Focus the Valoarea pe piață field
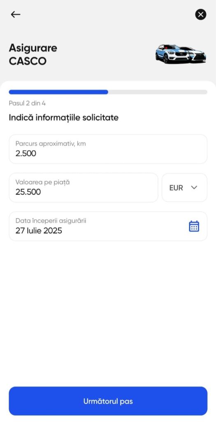This screenshot has width=216, height=422. 84,188
